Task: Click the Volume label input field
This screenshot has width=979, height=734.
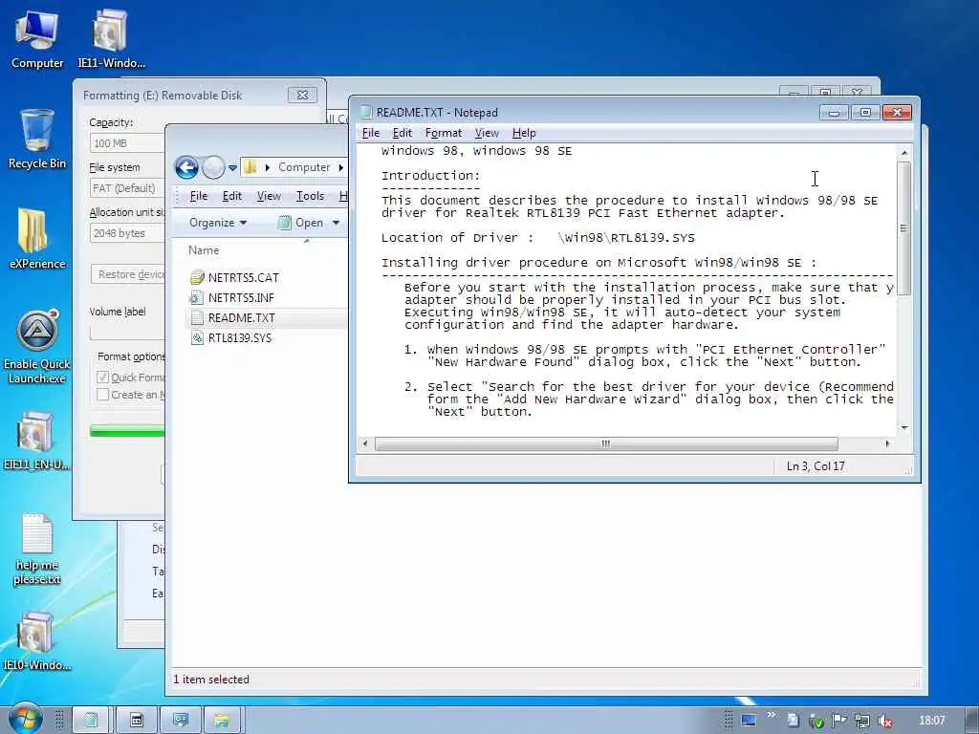Action: click(x=127, y=332)
